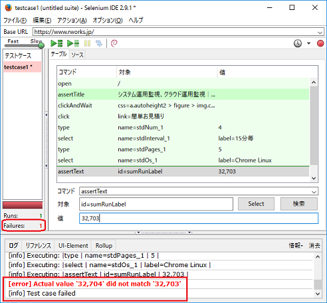Open the コマンド assertText combo box

click(199, 191)
